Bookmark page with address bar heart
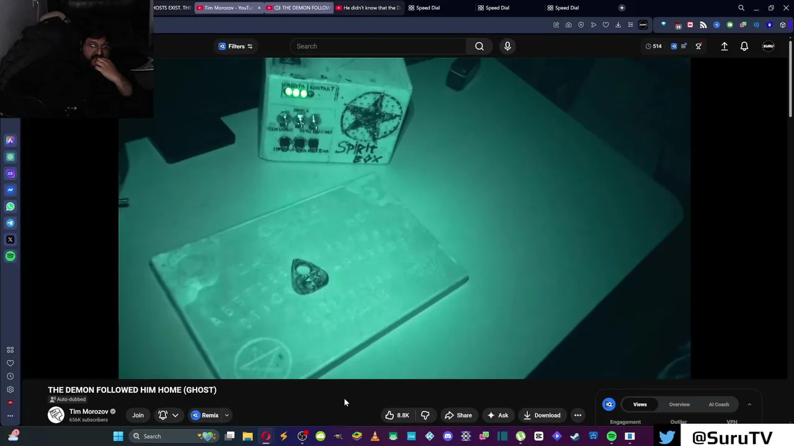 (605, 25)
